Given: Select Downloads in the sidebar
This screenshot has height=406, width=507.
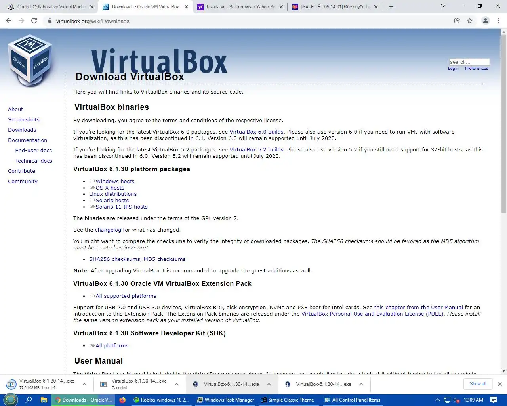Looking at the screenshot, I should click(x=22, y=130).
